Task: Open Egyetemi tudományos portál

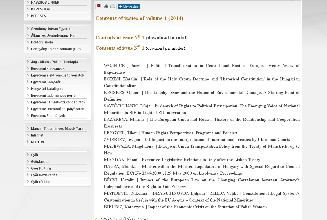Action: [x=53, y=95]
